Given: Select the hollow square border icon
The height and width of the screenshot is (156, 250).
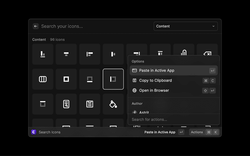Looking at the screenshot, I should coord(66,79).
